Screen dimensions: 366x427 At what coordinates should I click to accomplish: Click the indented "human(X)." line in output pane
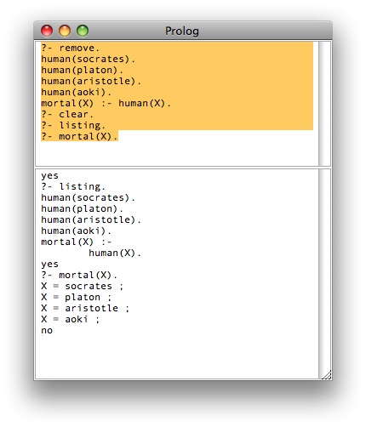[115, 253]
